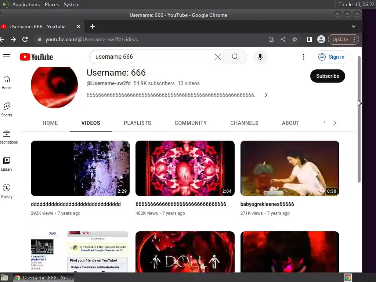
Task: Open Library in the sidebar
Action: 7,164
